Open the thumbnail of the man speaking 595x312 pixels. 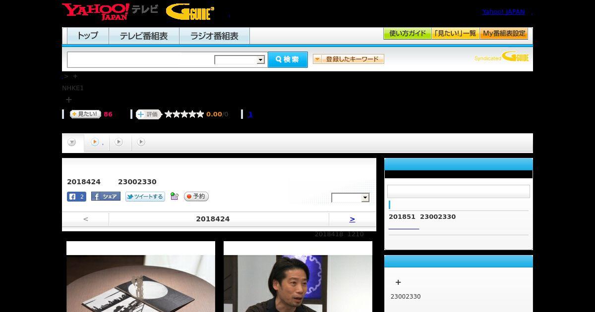298,283
